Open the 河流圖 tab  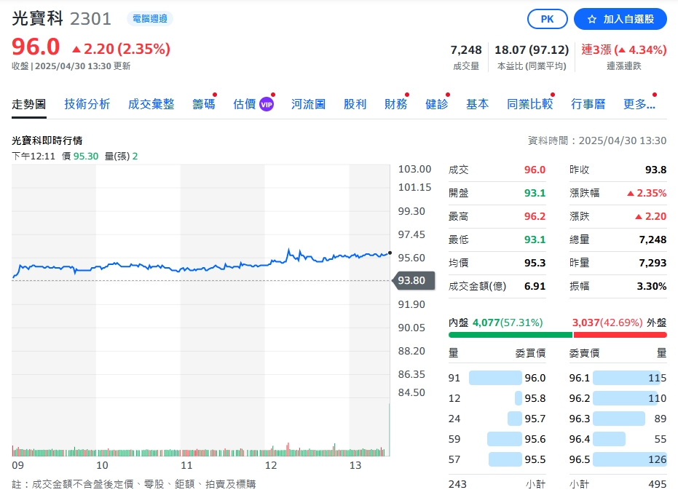tap(308, 104)
